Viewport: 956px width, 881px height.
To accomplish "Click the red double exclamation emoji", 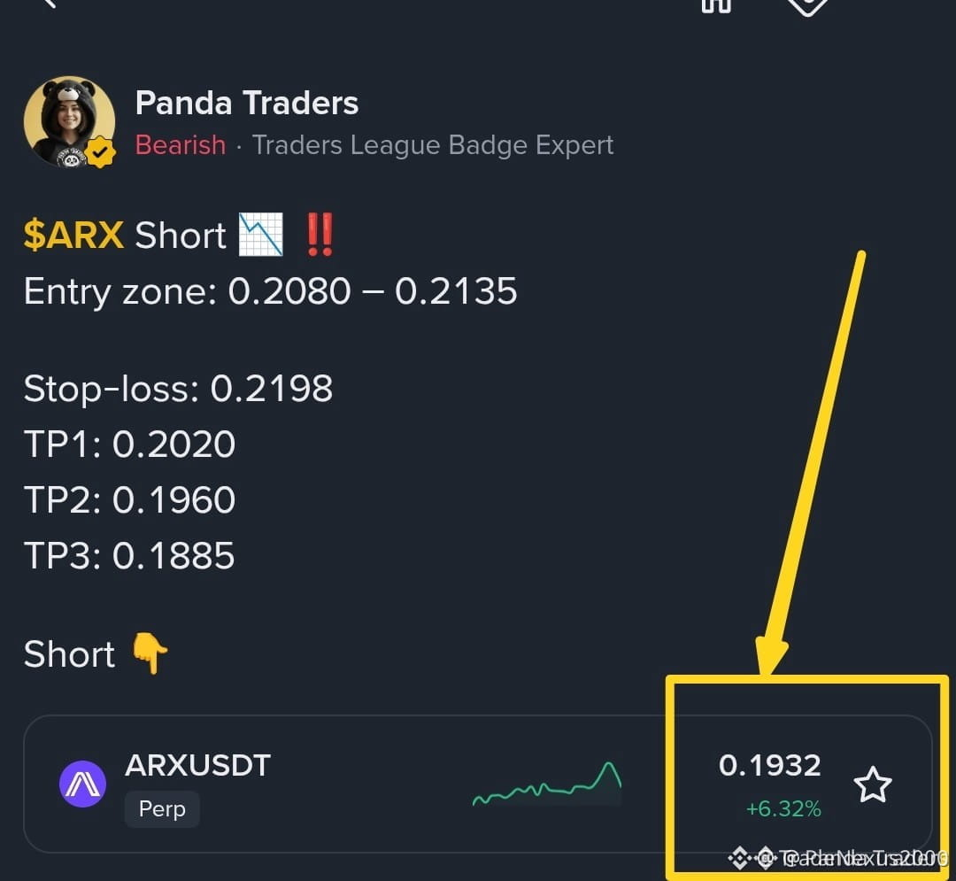I will [x=320, y=234].
